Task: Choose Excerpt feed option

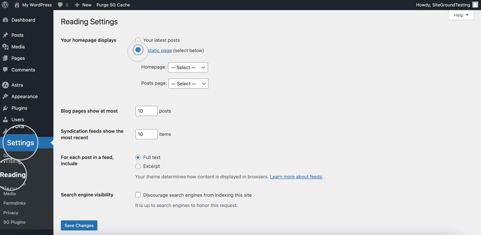Action: (138, 166)
